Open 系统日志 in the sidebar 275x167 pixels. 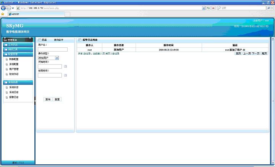[x=14, y=92]
